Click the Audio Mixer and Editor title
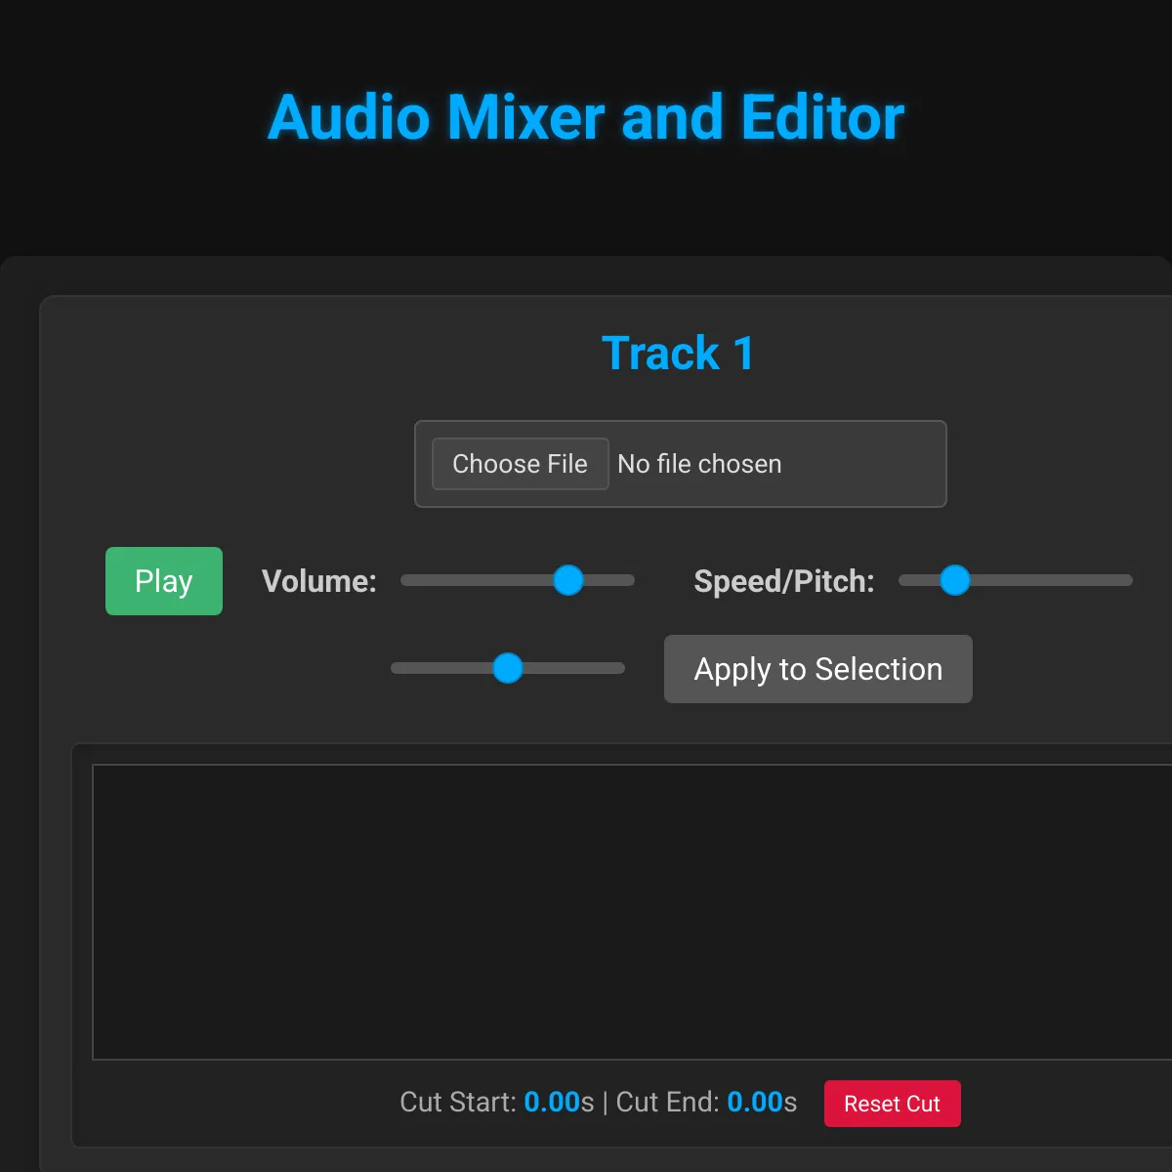This screenshot has width=1172, height=1172. (584, 117)
